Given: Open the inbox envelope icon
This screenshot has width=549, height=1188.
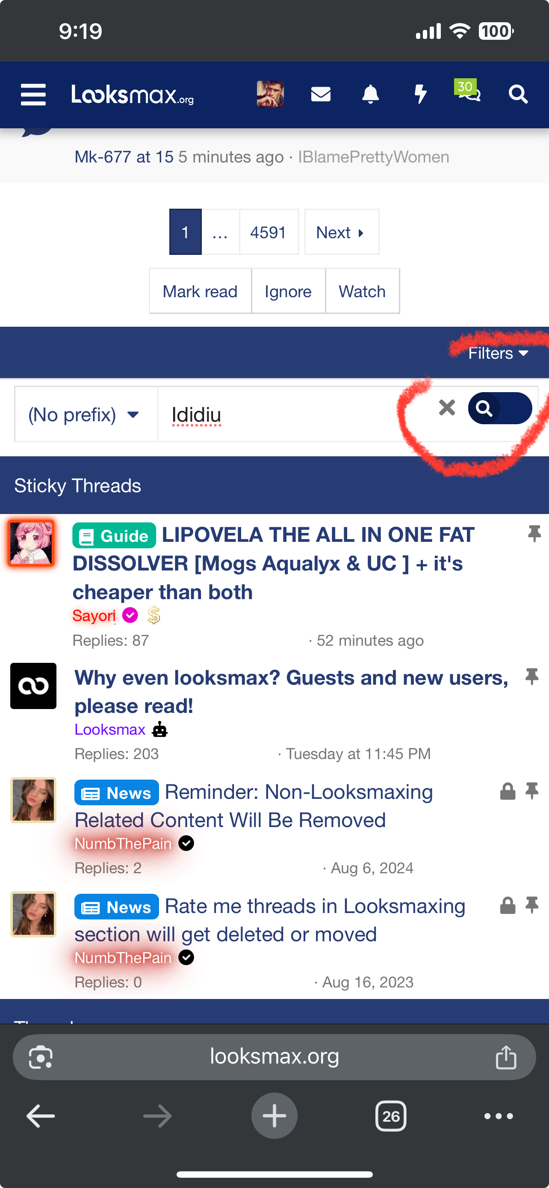Looking at the screenshot, I should pyautogui.click(x=321, y=94).
